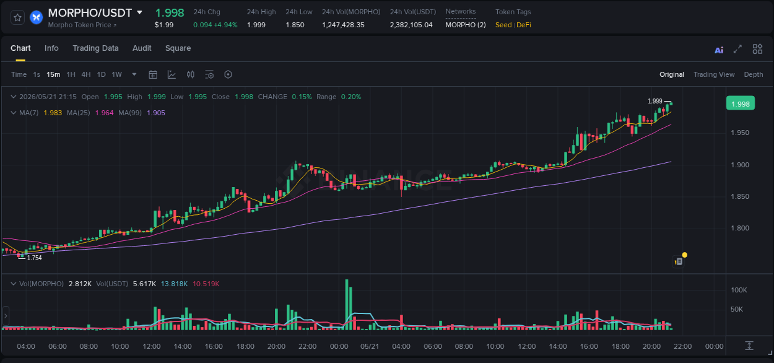Image resolution: width=774 pixels, height=363 pixels.
Task: Click the DeFi token tag
Action: [x=524, y=25]
